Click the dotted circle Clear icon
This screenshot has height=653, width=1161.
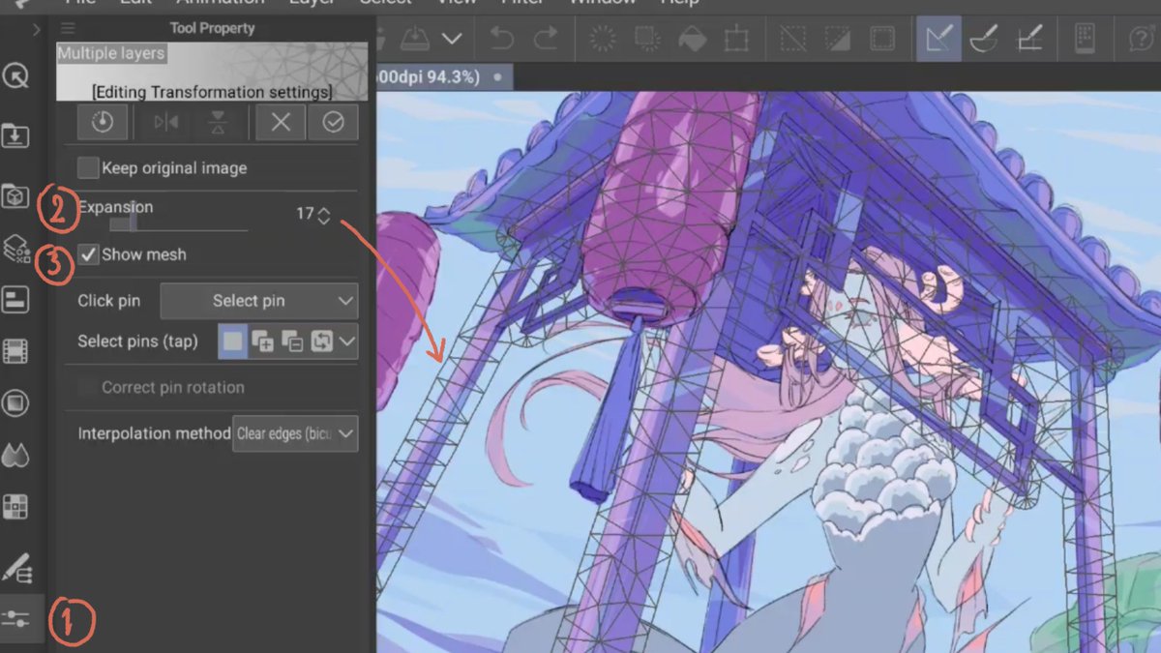pos(603,39)
